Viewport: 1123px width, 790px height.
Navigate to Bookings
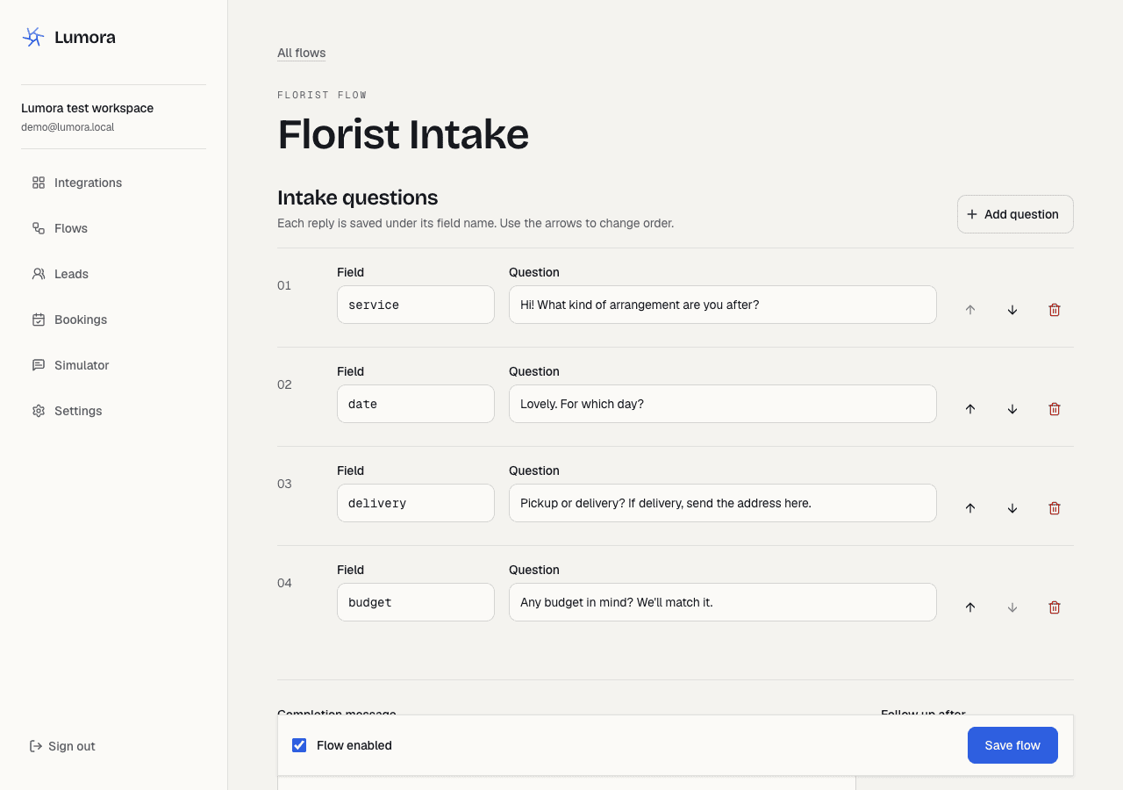tap(113, 320)
